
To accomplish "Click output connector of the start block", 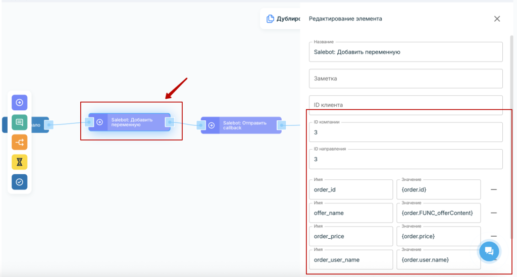I will click(49, 125).
